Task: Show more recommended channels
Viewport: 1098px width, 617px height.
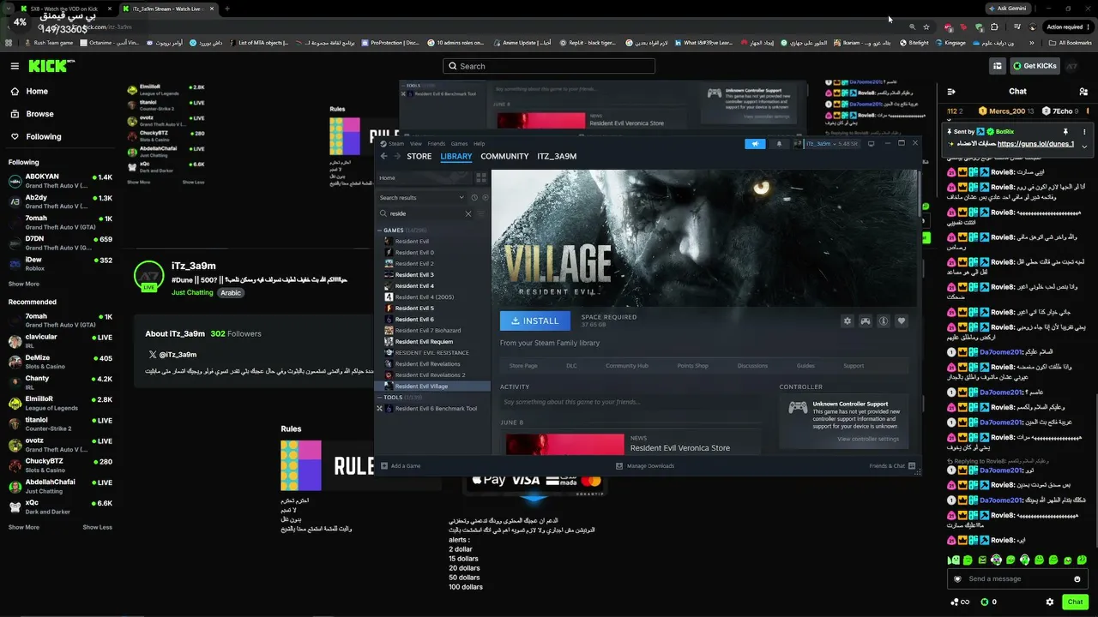Action: (x=24, y=527)
